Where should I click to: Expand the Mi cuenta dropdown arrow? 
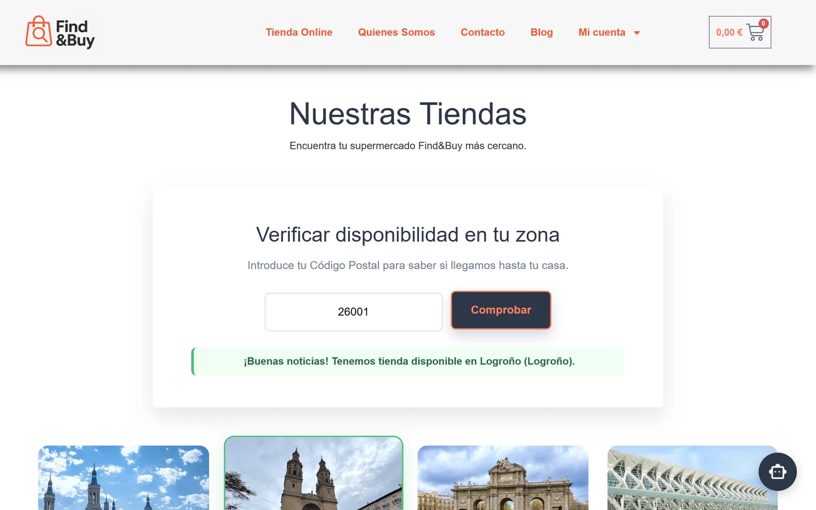(x=637, y=33)
